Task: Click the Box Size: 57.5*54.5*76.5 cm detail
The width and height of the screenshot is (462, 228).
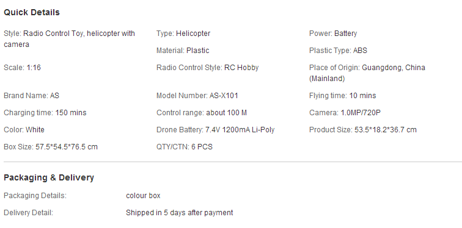Action: pos(50,147)
